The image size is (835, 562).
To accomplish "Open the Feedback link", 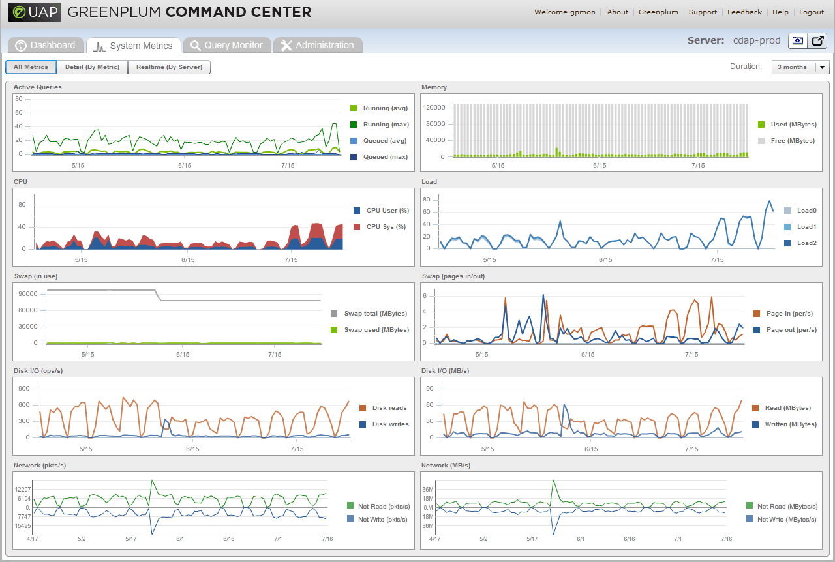I will click(744, 12).
